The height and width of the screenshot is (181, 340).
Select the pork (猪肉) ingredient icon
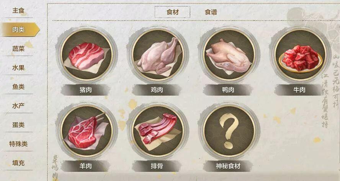point(87,55)
